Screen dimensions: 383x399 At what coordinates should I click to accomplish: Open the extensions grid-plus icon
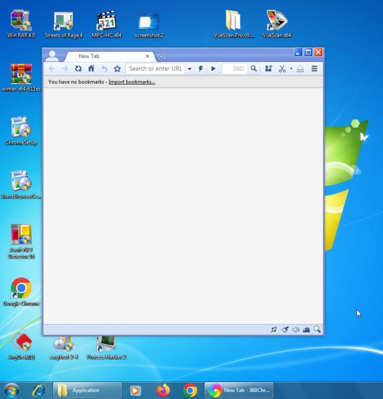pyautogui.click(x=269, y=69)
